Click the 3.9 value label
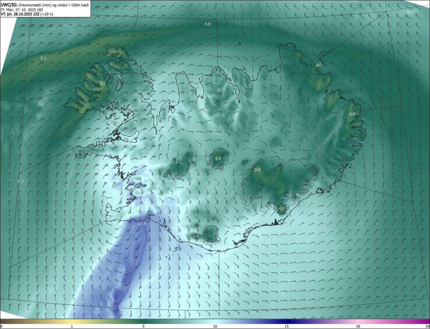Screen dimensions: 430x329 point(257,170)
